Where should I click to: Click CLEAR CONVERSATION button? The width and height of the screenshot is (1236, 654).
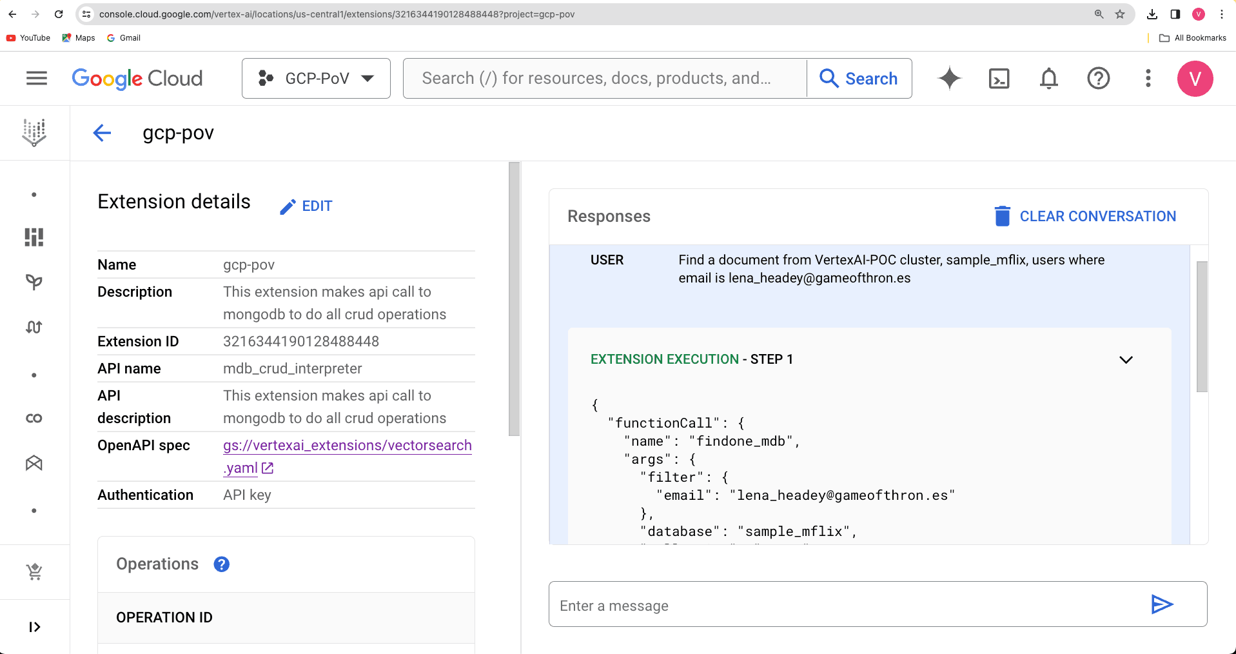1085,217
